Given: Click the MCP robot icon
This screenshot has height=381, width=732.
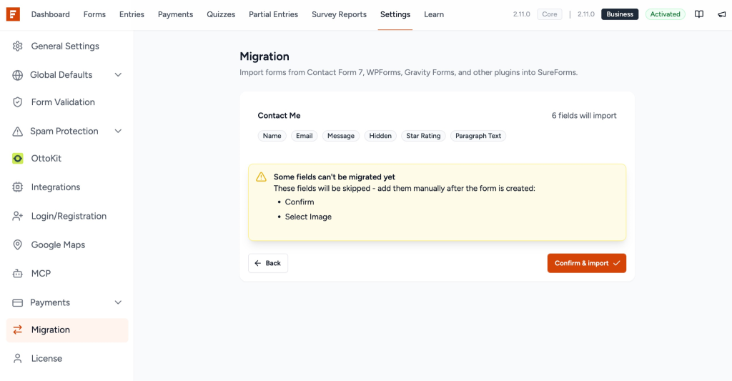Looking at the screenshot, I should pyautogui.click(x=18, y=274).
